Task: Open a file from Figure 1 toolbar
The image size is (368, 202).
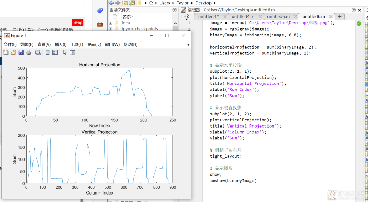Action: 13,52
